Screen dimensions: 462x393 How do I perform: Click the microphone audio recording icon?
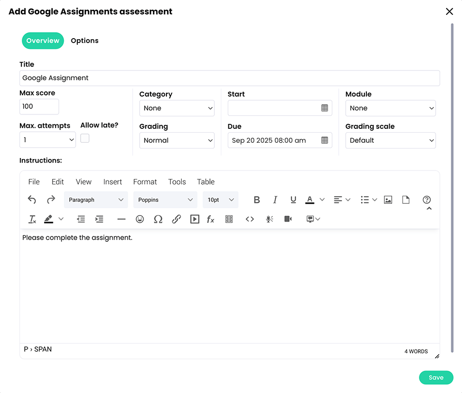pyautogui.click(x=269, y=219)
